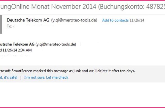Click bold Deutsche Telekom AG in message details
The height and width of the screenshot is (108, 165).
click(17, 44)
